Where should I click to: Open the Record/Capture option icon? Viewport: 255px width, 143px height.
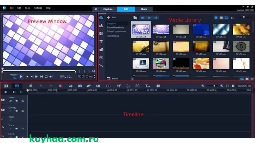click(61, 86)
